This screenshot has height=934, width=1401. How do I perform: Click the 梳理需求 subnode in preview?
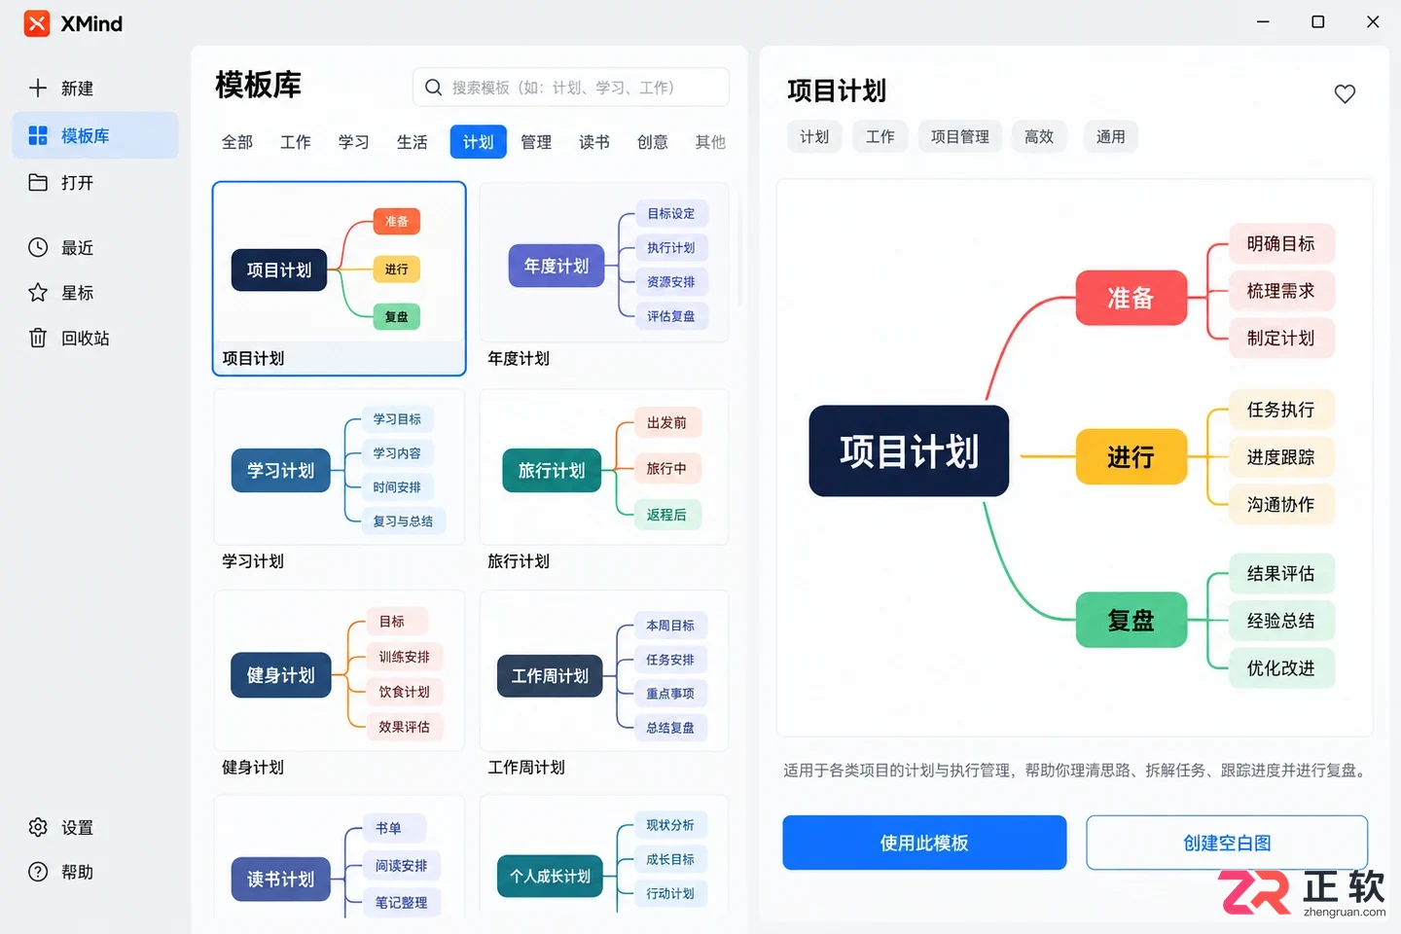1281,291
